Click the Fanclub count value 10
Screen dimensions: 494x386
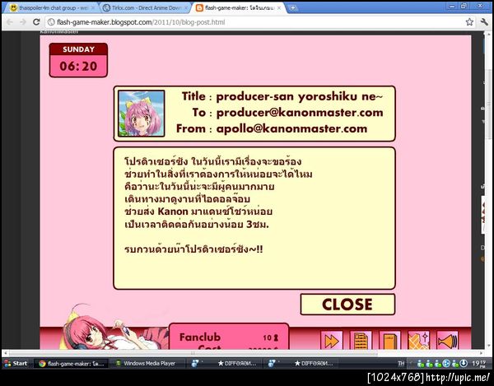coord(267,337)
